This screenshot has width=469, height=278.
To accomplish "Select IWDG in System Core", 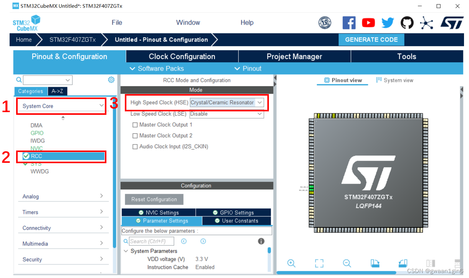I will pyautogui.click(x=38, y=141).
